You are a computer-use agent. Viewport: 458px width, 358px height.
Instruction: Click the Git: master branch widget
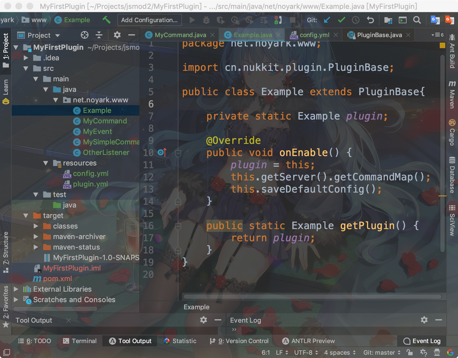click(382, 352)
